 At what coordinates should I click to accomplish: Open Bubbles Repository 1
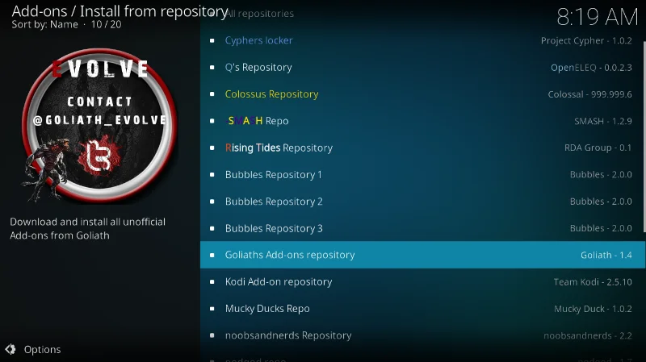point(422,174)
